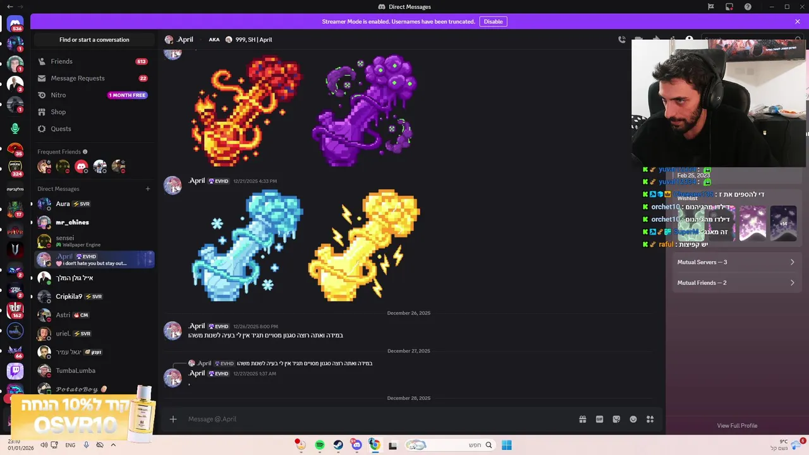Screen dimensions: 809x455
Task: Open DM with Aura
Action: [x=94, y=204]
